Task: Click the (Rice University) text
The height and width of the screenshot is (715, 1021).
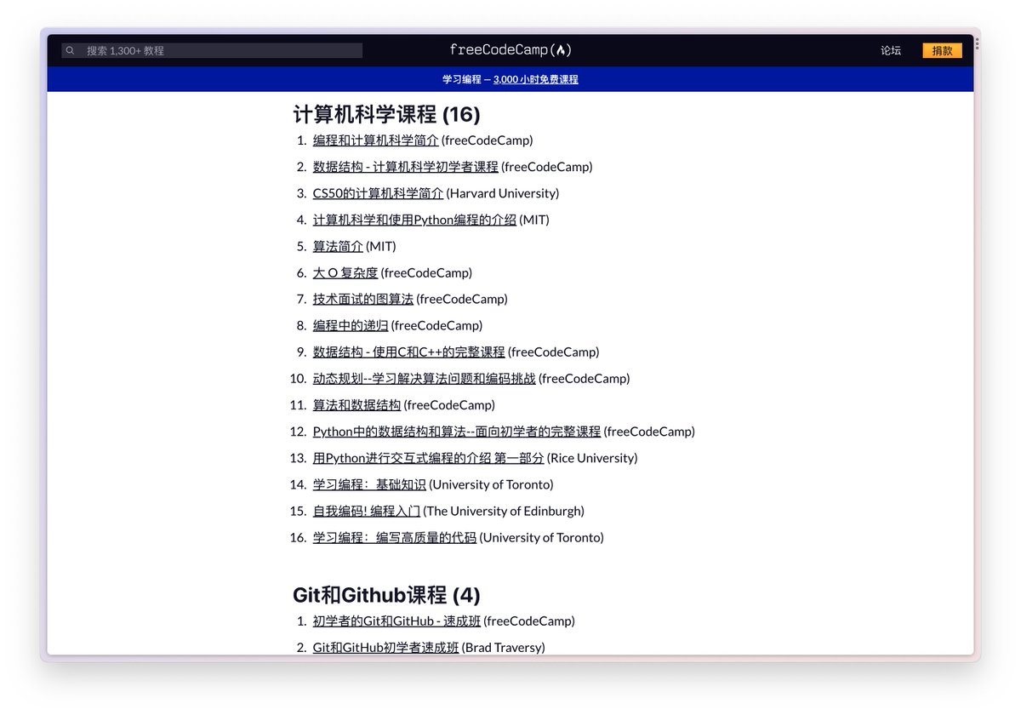Action: click(x=592, y=458)
